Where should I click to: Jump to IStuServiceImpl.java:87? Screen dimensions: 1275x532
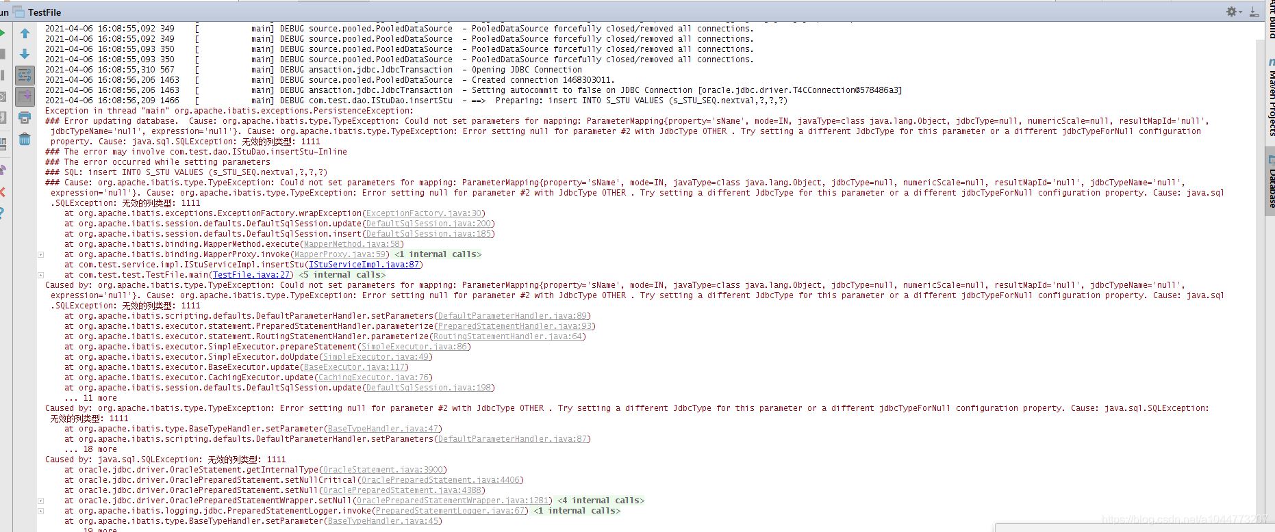click(x=364, y=265)
